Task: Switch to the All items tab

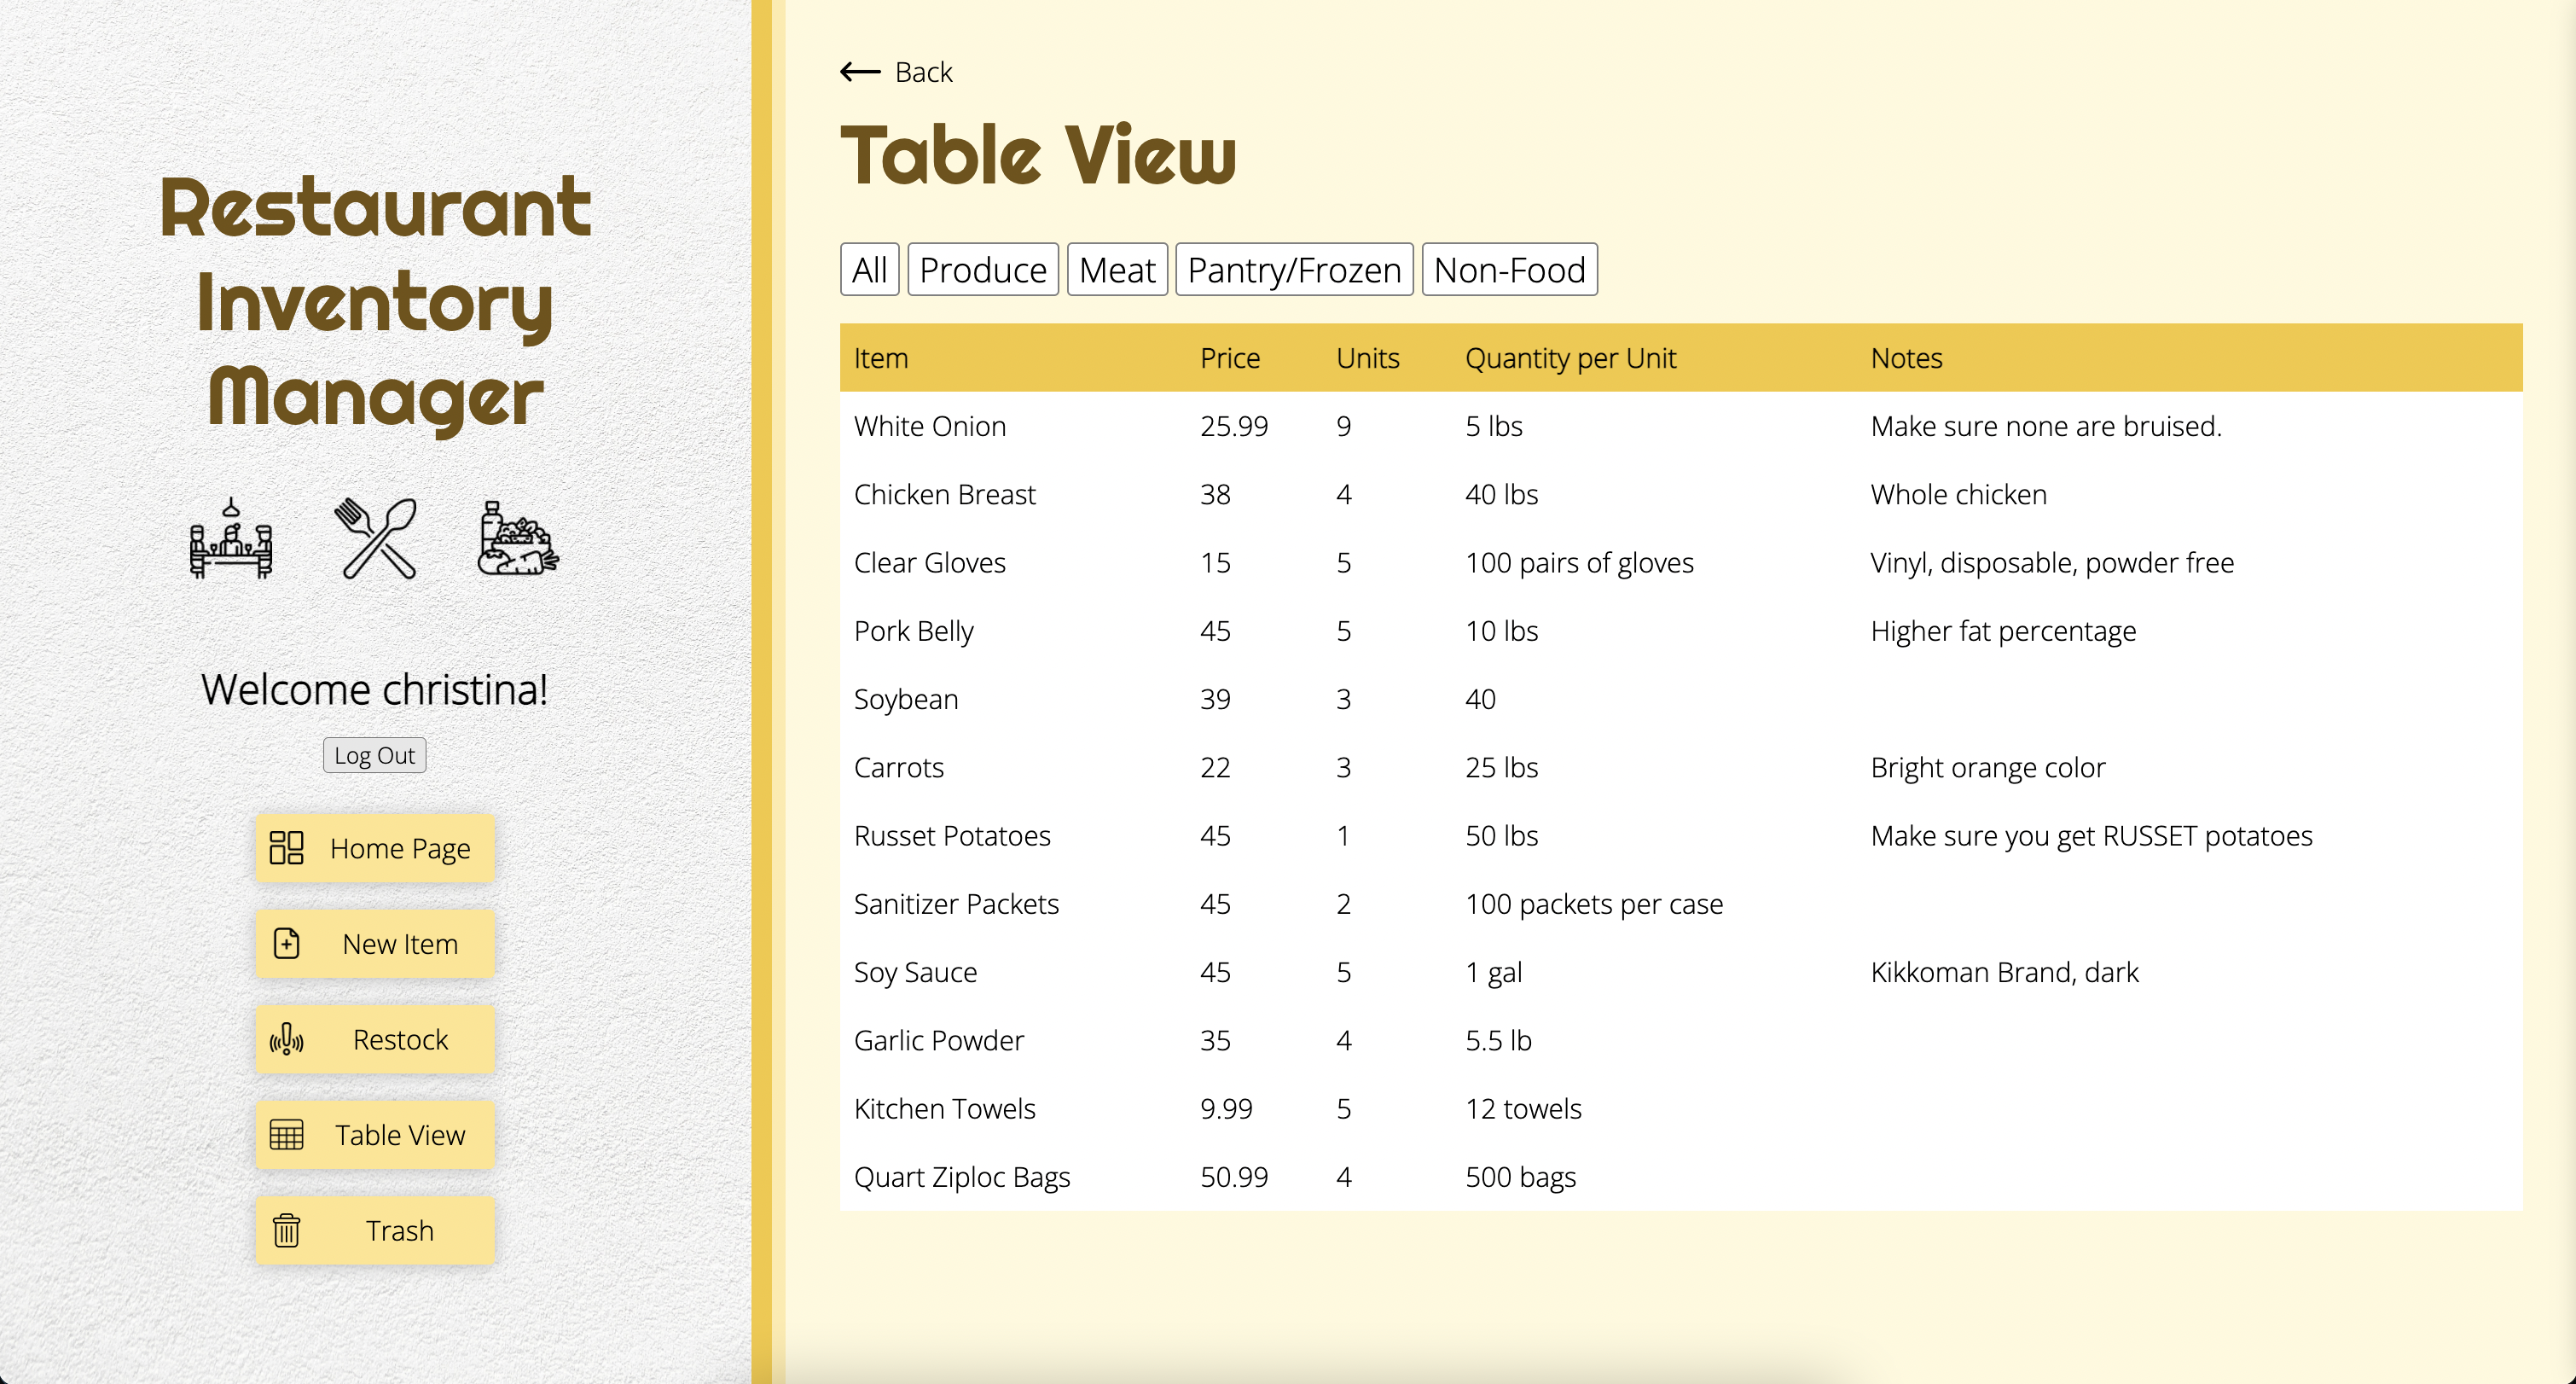Action: (869, 269)
